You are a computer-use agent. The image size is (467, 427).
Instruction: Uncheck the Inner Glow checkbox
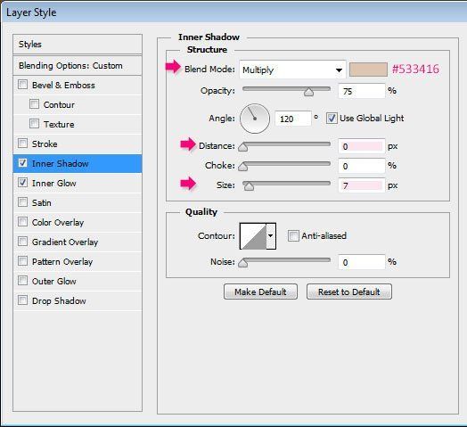22,183
